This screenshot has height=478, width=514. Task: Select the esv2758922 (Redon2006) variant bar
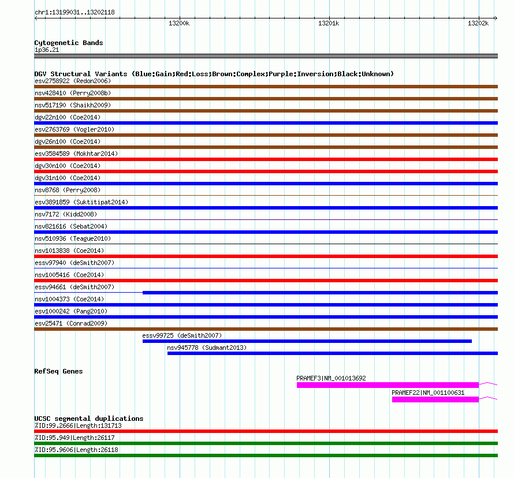(x=266, y=87)
